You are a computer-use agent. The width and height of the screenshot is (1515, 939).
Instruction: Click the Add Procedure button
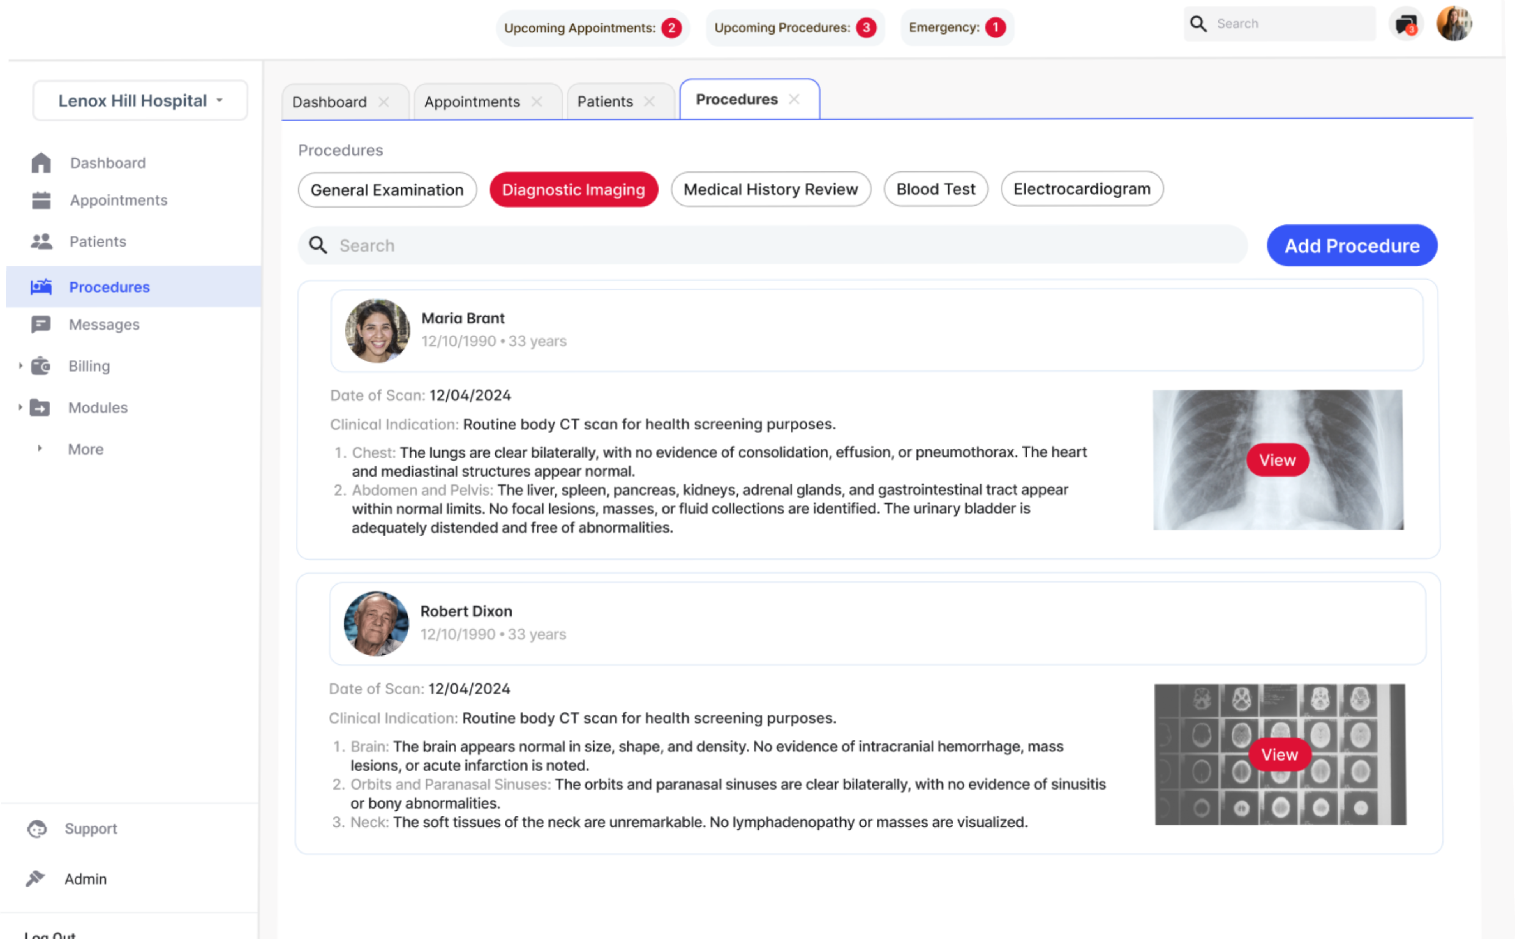(x=1351, y=246)
